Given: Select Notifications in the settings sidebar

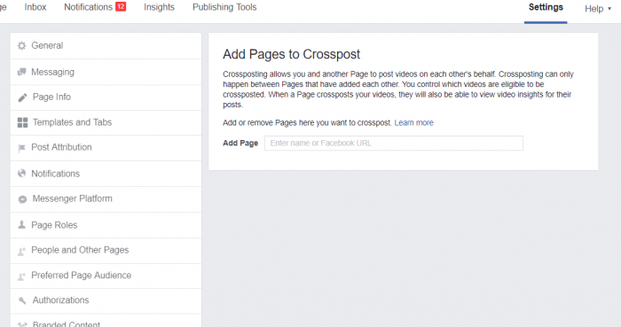Looking at the screenshot, I should point(106,174).
